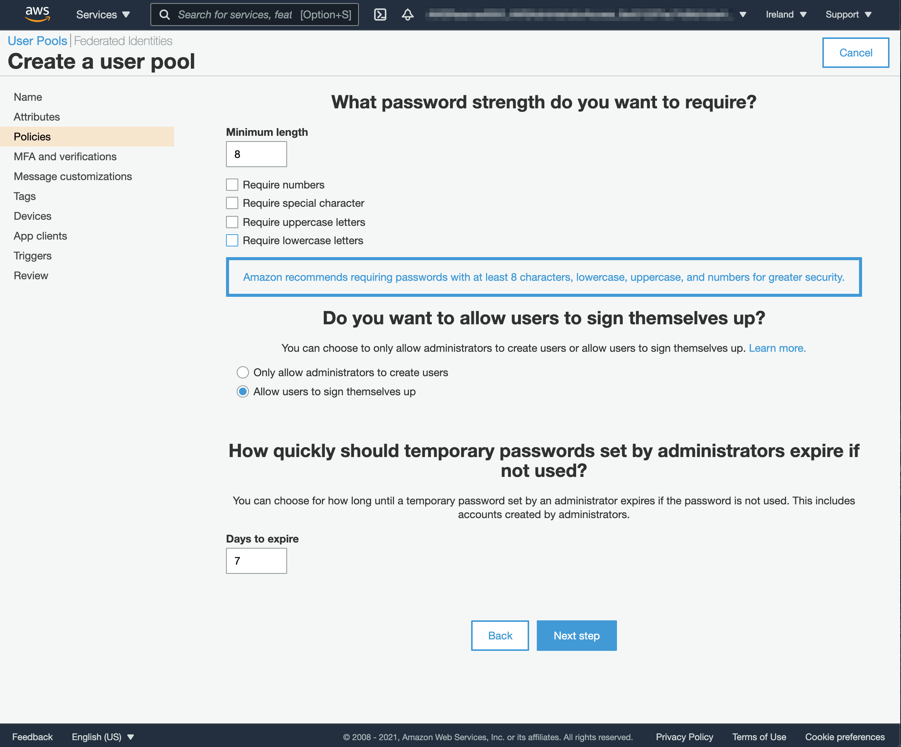901x747 pixels.
Task: Click the Days to expire input field
Action: coord(257,561)
